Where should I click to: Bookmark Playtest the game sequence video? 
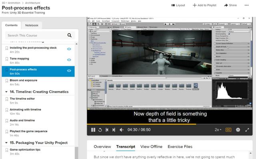coord(7,131)
